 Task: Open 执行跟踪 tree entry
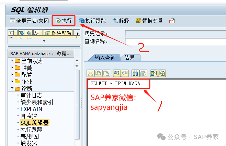point(31,130)
